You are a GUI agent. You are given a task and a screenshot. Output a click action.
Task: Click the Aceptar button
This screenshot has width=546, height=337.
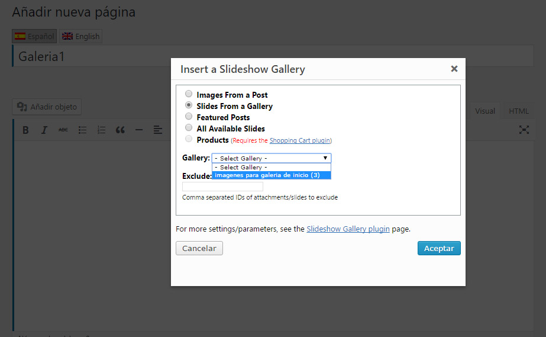[439, 248]
